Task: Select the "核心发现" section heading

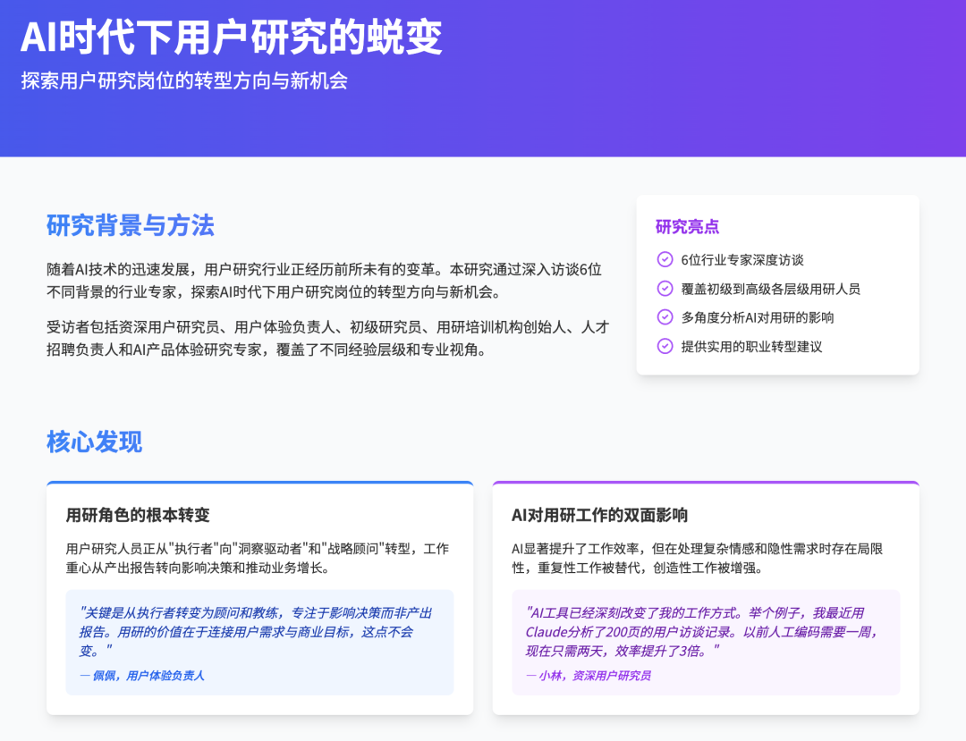Action: pyautogui.click(x=93, y=442)
